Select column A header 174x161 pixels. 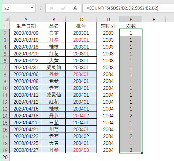click(26, 19)
